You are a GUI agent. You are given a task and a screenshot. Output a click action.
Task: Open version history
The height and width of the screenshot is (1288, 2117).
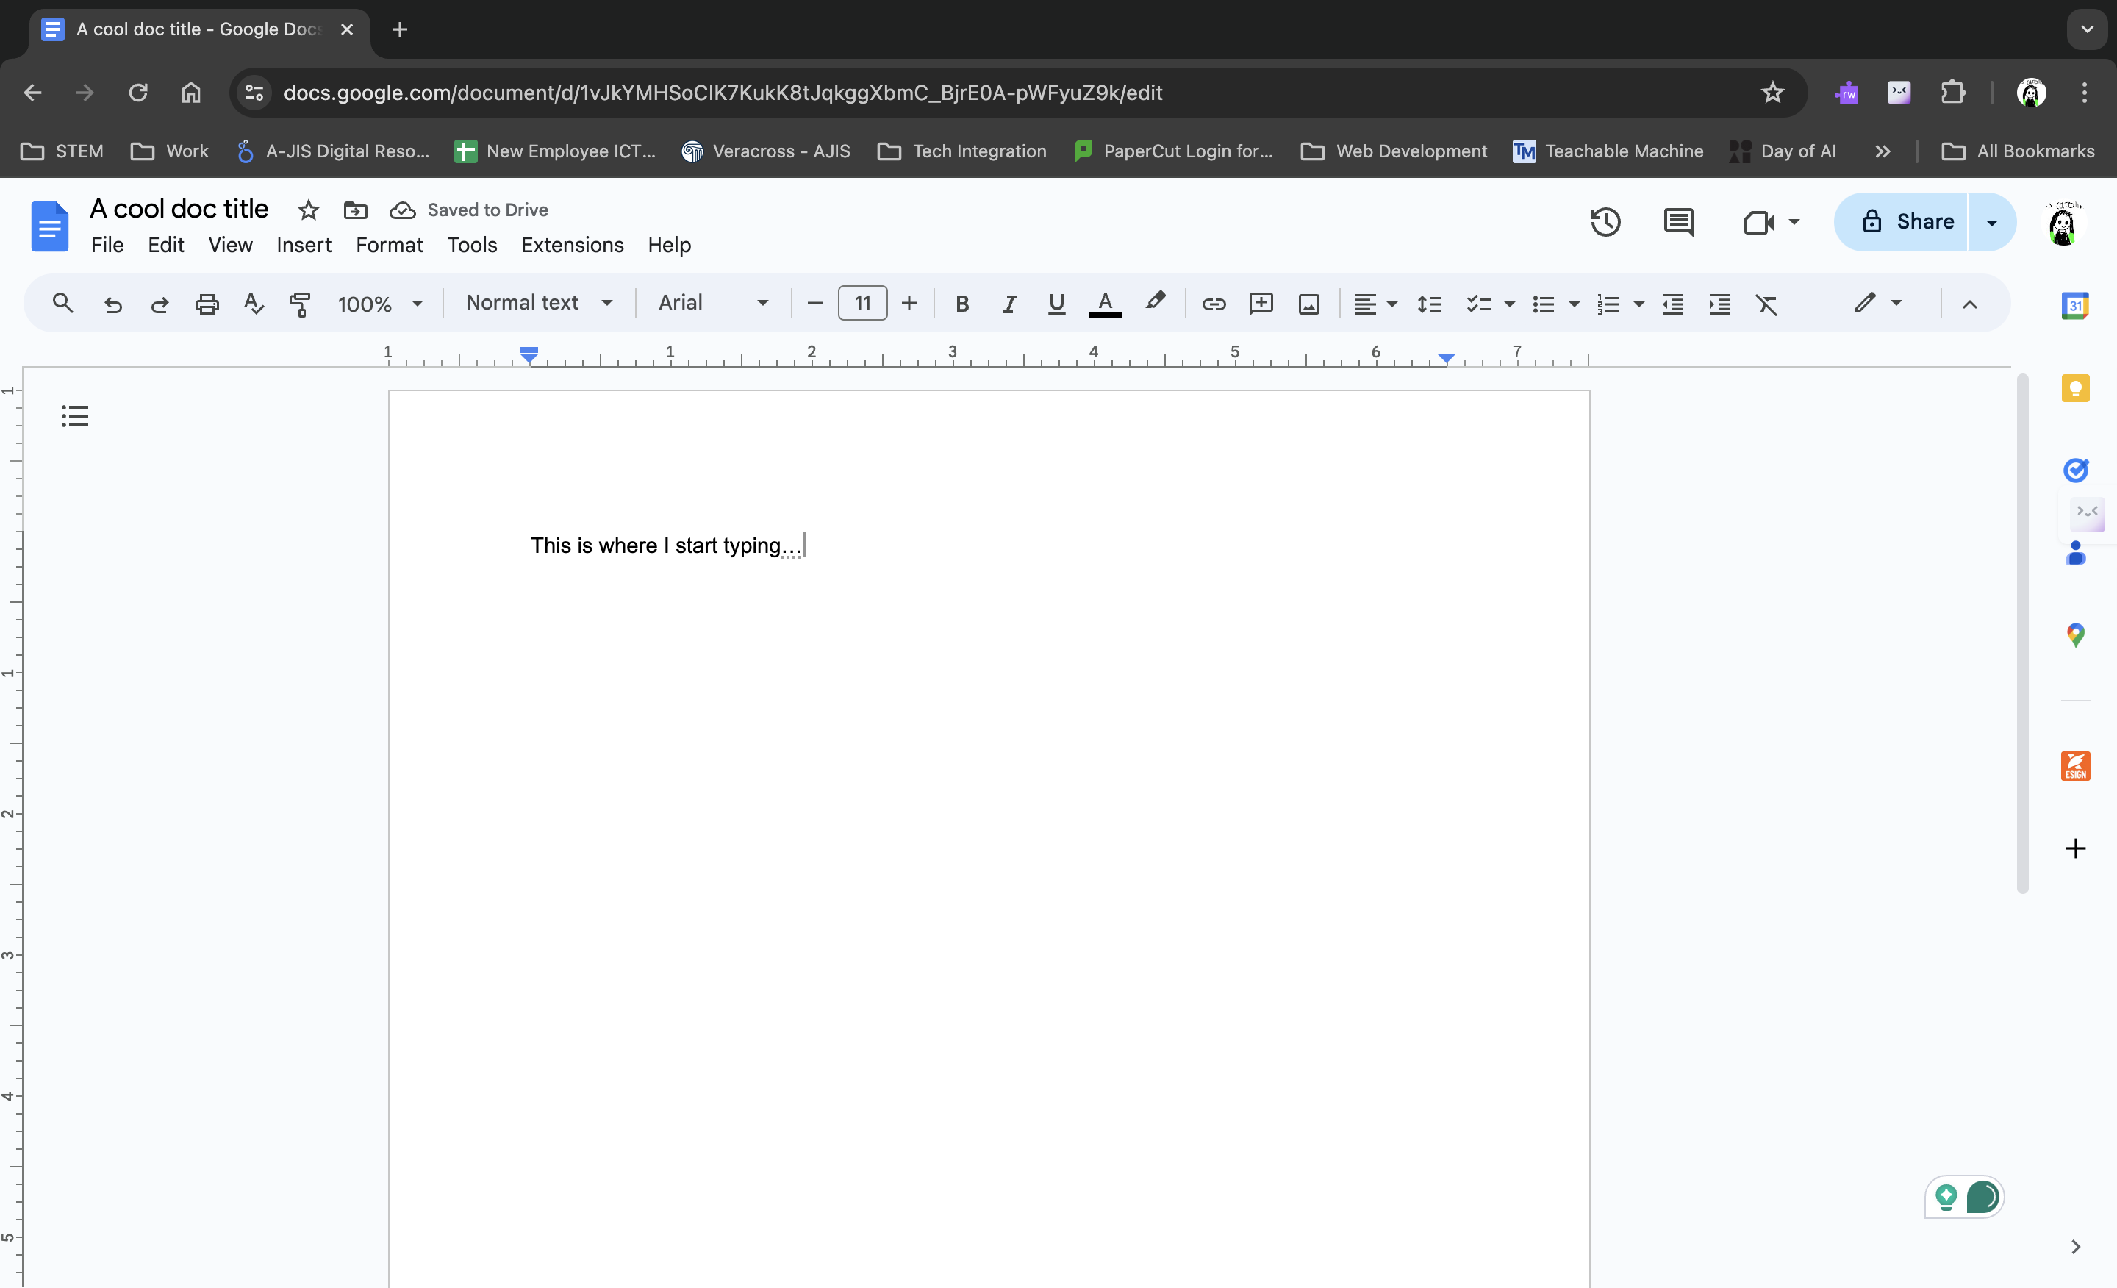tap(1606, 222)
